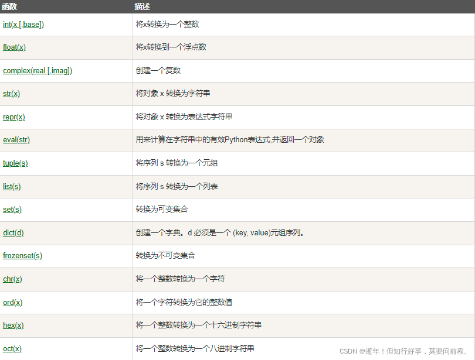Open the tuple(s) function link
This screenshot has height=360, width=475.
coord(15,163)
